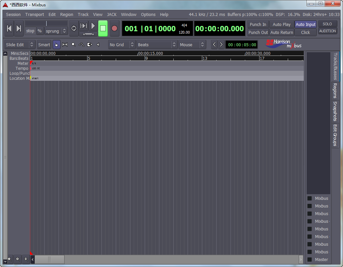
Task: Select the Audition speaker tool
Action: click(98, 45)
